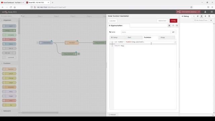This screenshot has width=215, height=121.
Task: Switch to the Kanal-Dashboard YouTube browser tab
Action: click(x=12, y=2)
